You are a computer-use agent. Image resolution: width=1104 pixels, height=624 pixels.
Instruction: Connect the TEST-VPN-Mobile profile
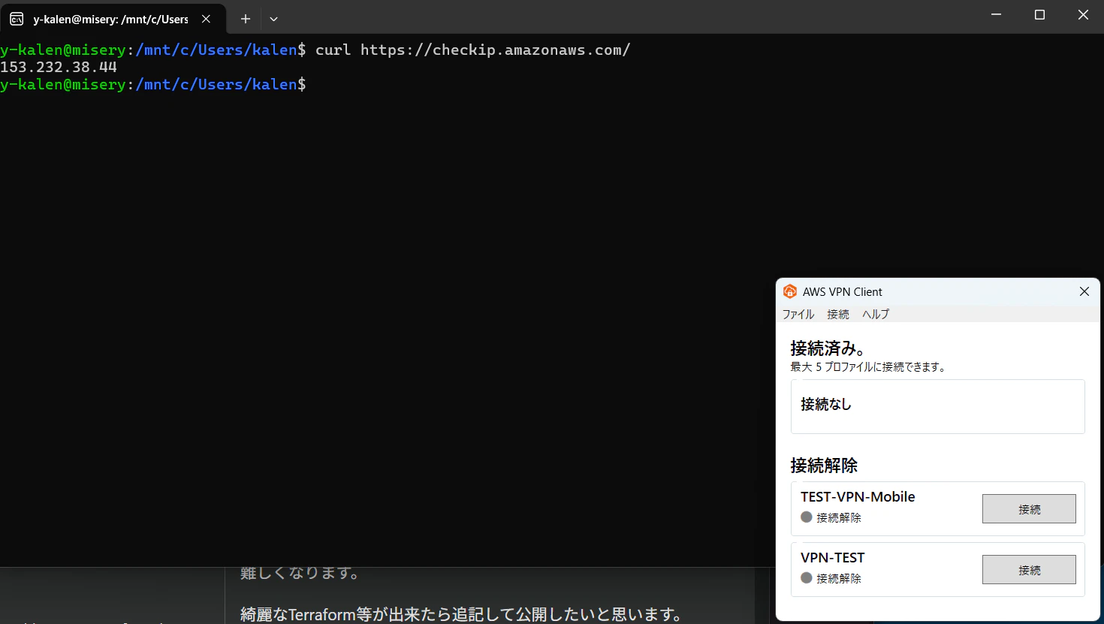pyautogui.click(x=1029, y=509)
